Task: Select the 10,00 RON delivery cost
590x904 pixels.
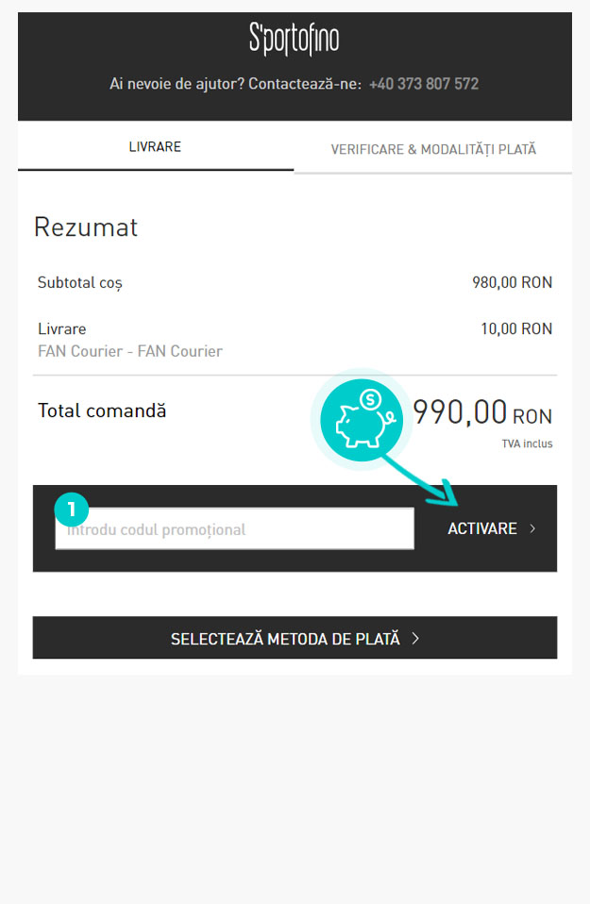Action: point(516,329)
